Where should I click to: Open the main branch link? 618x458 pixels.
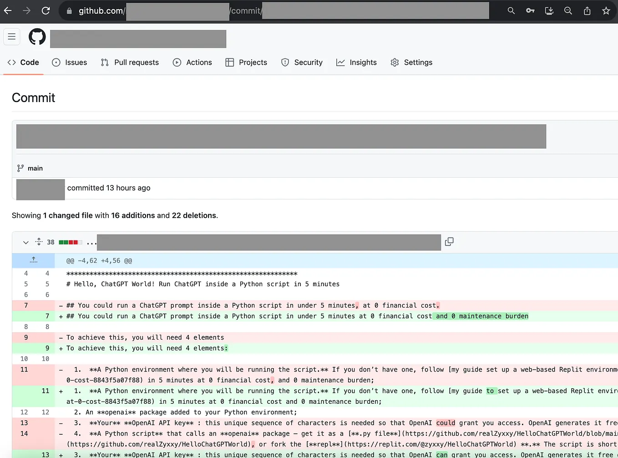coord(35,168)
